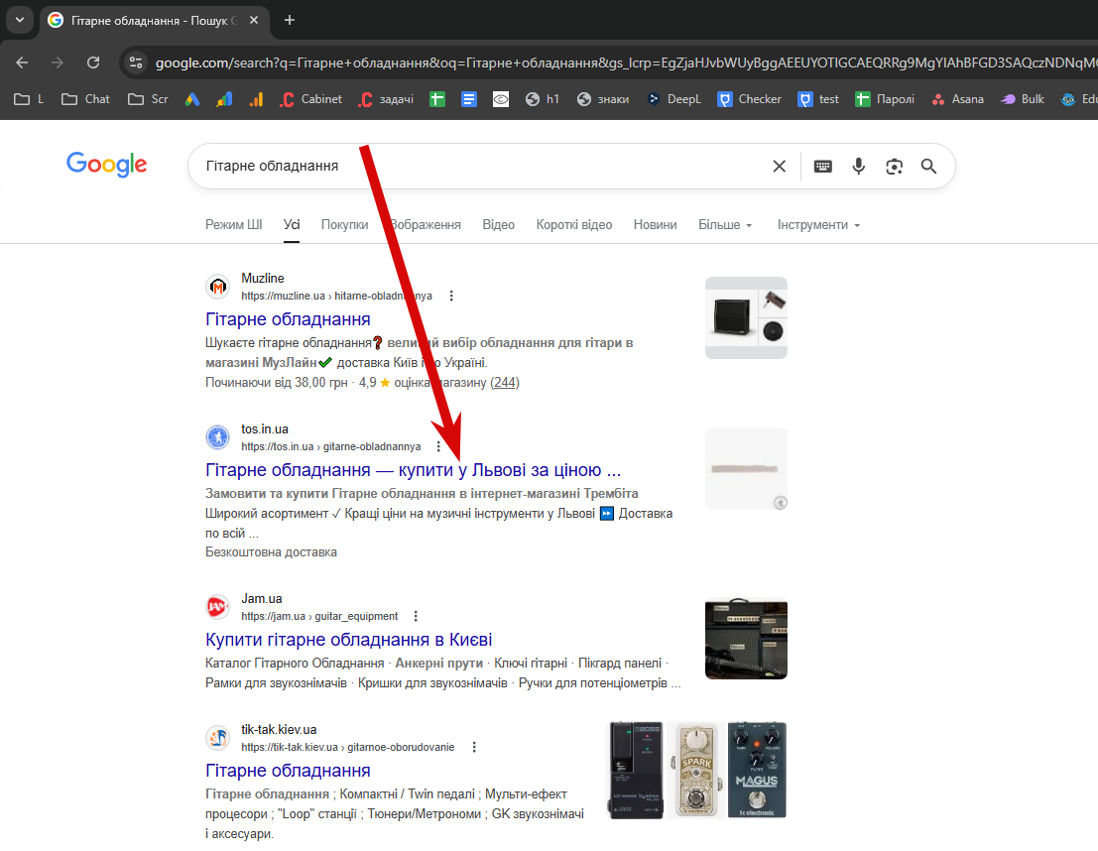The width and height of the screenshot is (1098, 851).
Task: Click the SPARK pedal thumbnail
Action: [x=696, y=770]
